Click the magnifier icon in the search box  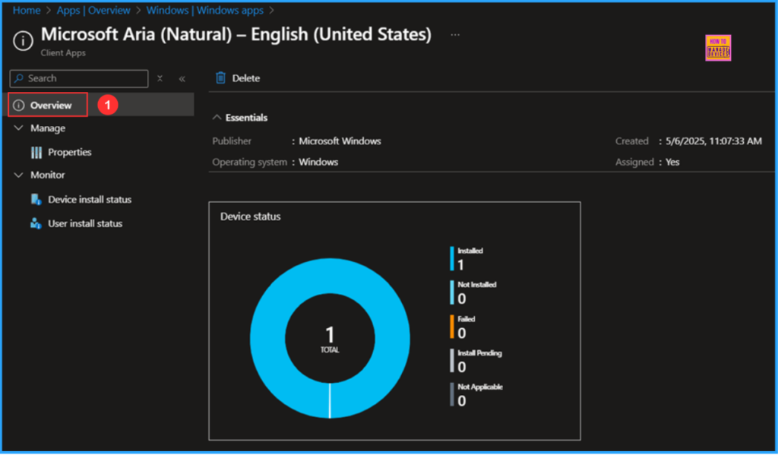tap(19, 78)
